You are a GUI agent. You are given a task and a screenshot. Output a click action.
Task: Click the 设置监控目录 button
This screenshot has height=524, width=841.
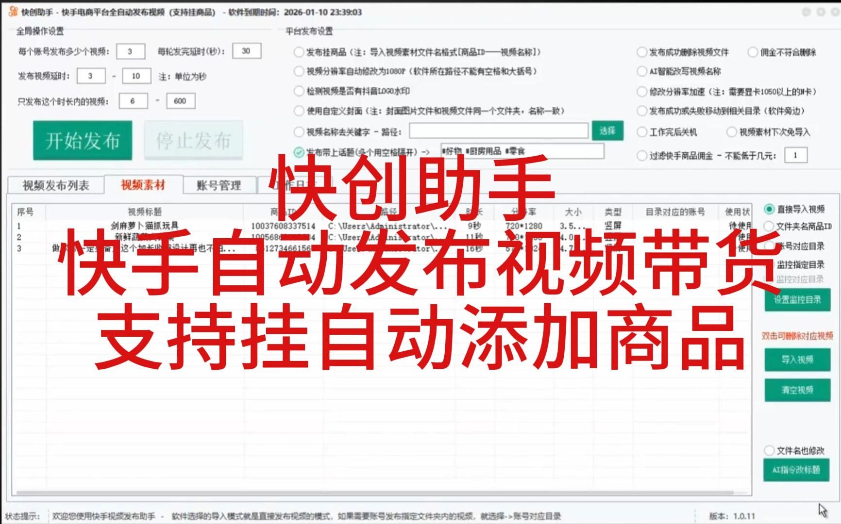point(797,300)
